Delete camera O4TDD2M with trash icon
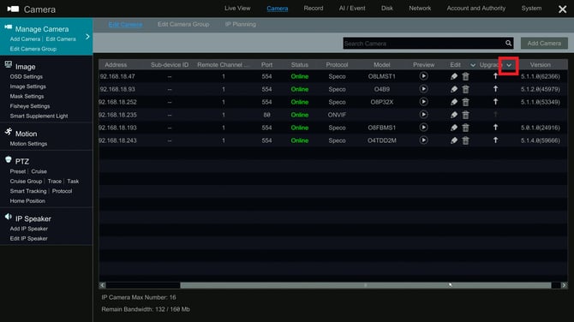Image resolution: width=574 pixels, height=322 pixels. [x=466, y=140]
